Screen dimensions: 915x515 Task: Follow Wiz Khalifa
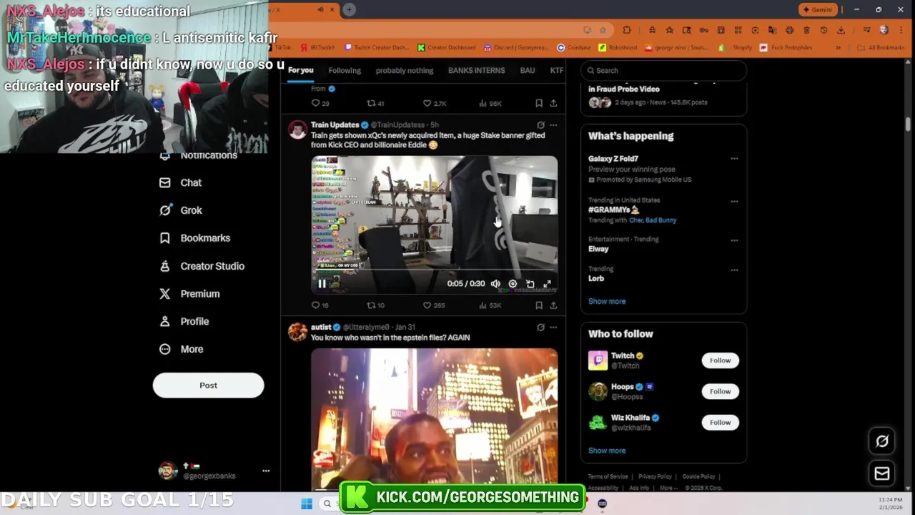click(720, 423)
